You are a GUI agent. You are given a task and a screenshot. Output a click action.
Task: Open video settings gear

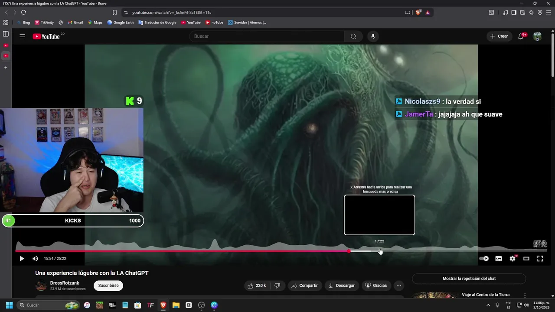[x=513, y=259]
